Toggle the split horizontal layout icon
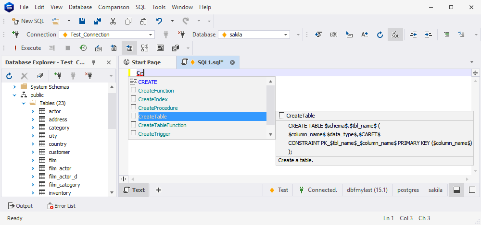481x225 pixels. (456, 190)
